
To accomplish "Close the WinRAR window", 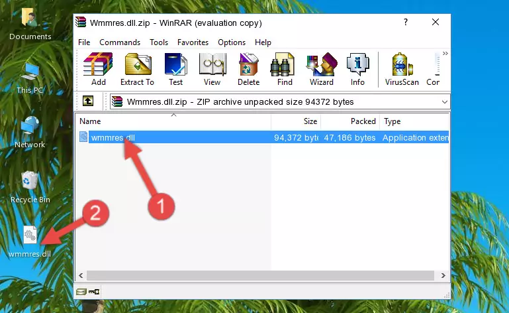I will pos(436,22).
